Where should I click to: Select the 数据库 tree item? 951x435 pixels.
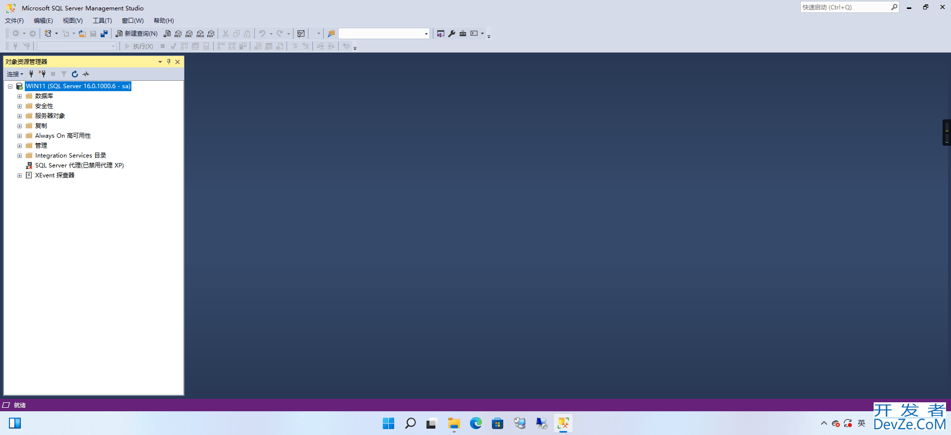[x=44, y=96]
